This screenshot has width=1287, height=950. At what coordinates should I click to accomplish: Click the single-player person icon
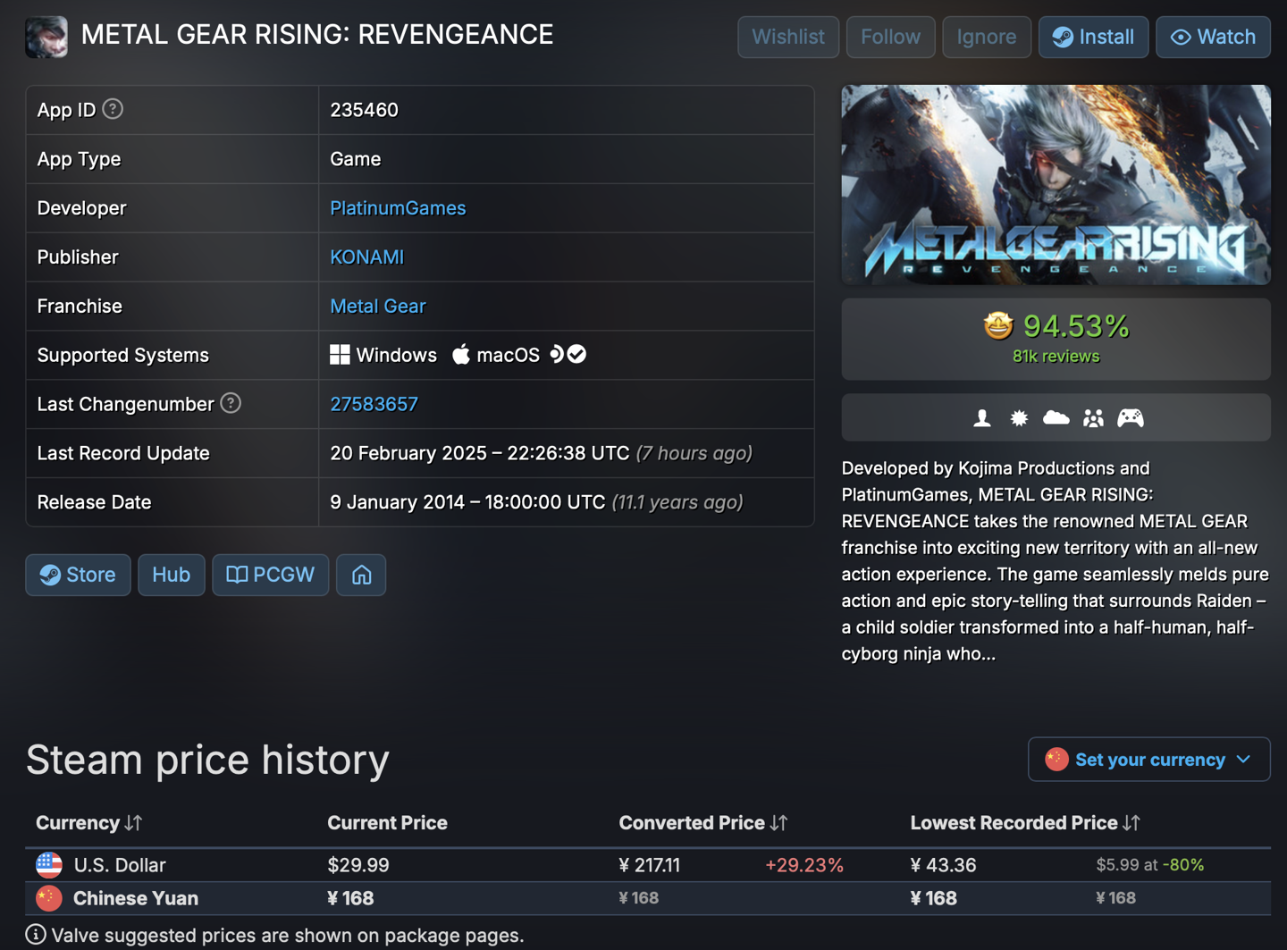[x=981, y=417]
